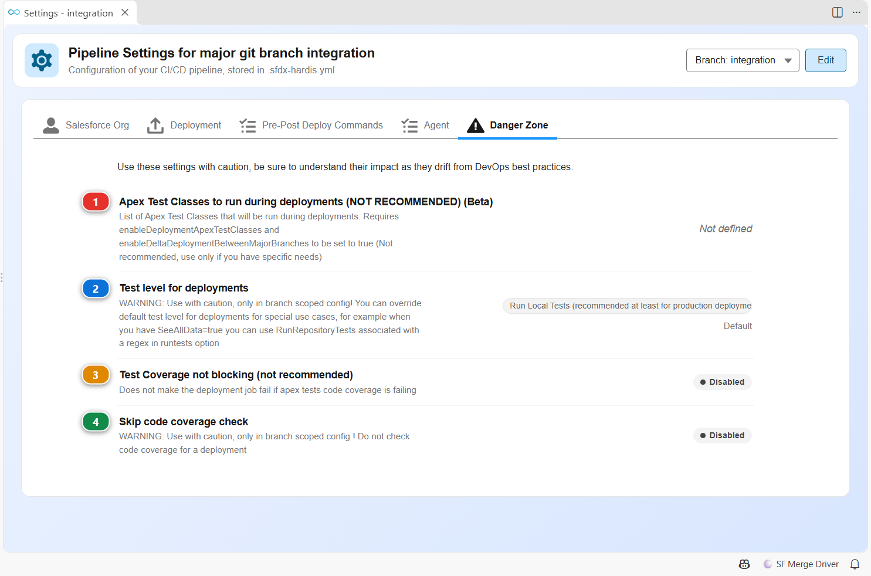The width and height of the screenshot is (871, 576).
Task: Click the red number 1 badge
Action: tap(96, 202)
